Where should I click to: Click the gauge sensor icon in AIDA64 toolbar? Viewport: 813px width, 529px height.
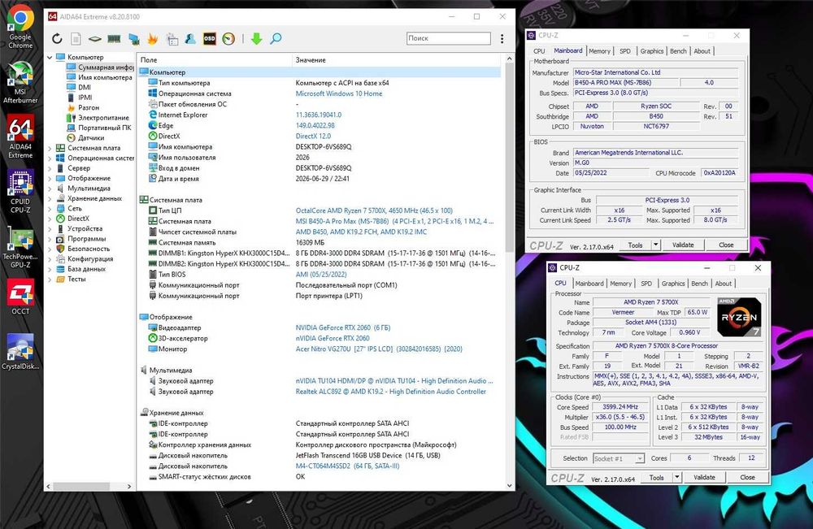(228, 38)
